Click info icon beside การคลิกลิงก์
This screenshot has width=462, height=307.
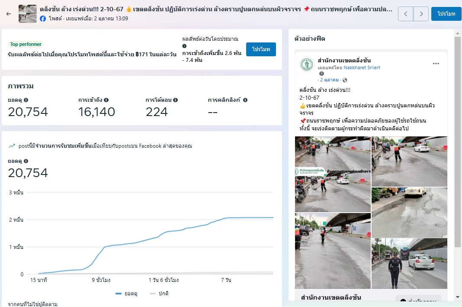coord(245,100)
